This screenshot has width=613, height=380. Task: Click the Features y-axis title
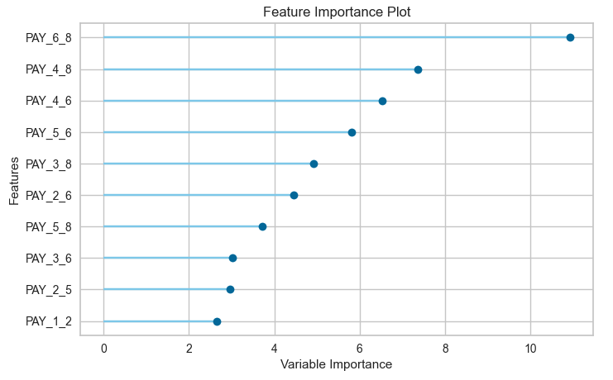click(14, 179)
